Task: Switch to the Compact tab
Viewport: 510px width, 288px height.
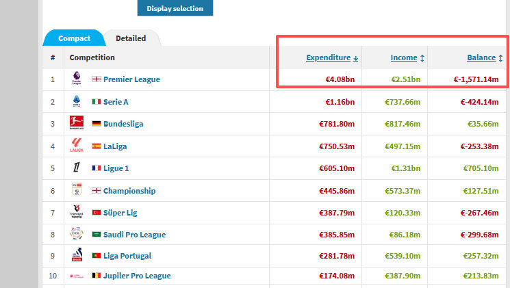Action: [74, 38]
